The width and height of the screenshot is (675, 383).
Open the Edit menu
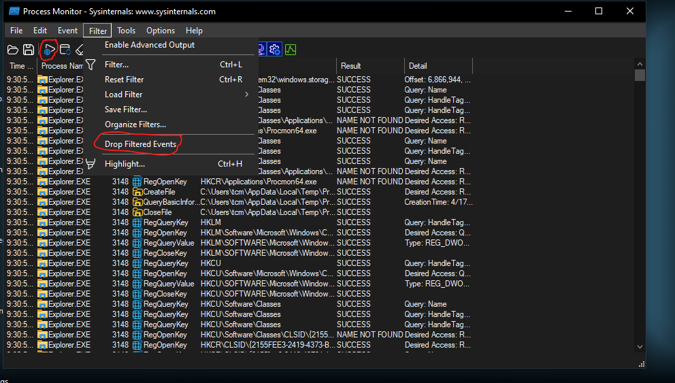[40, 31]
